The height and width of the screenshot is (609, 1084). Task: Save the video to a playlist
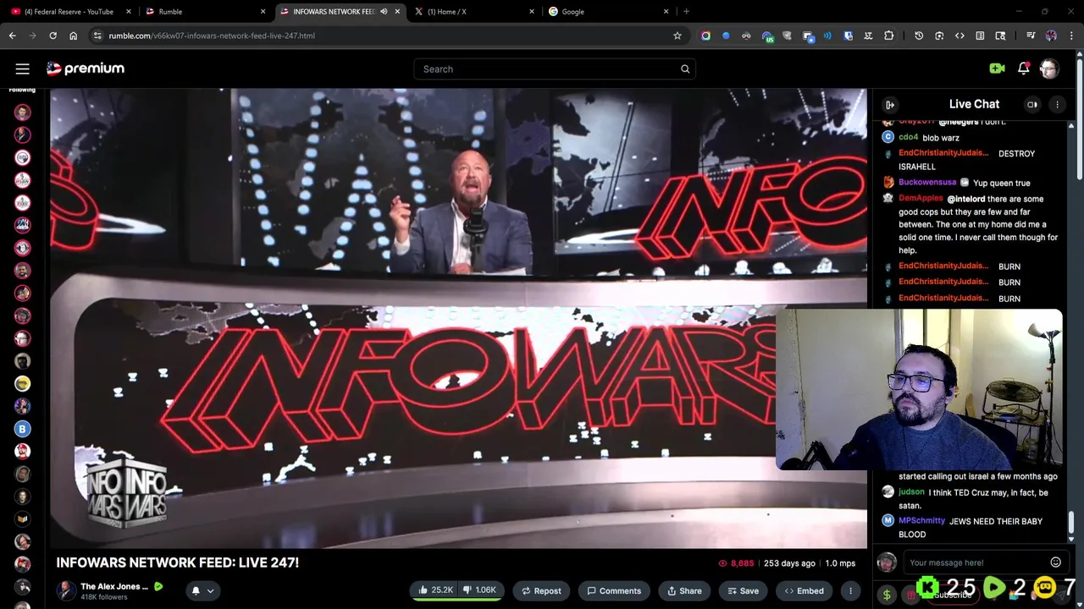click(743, 590)
